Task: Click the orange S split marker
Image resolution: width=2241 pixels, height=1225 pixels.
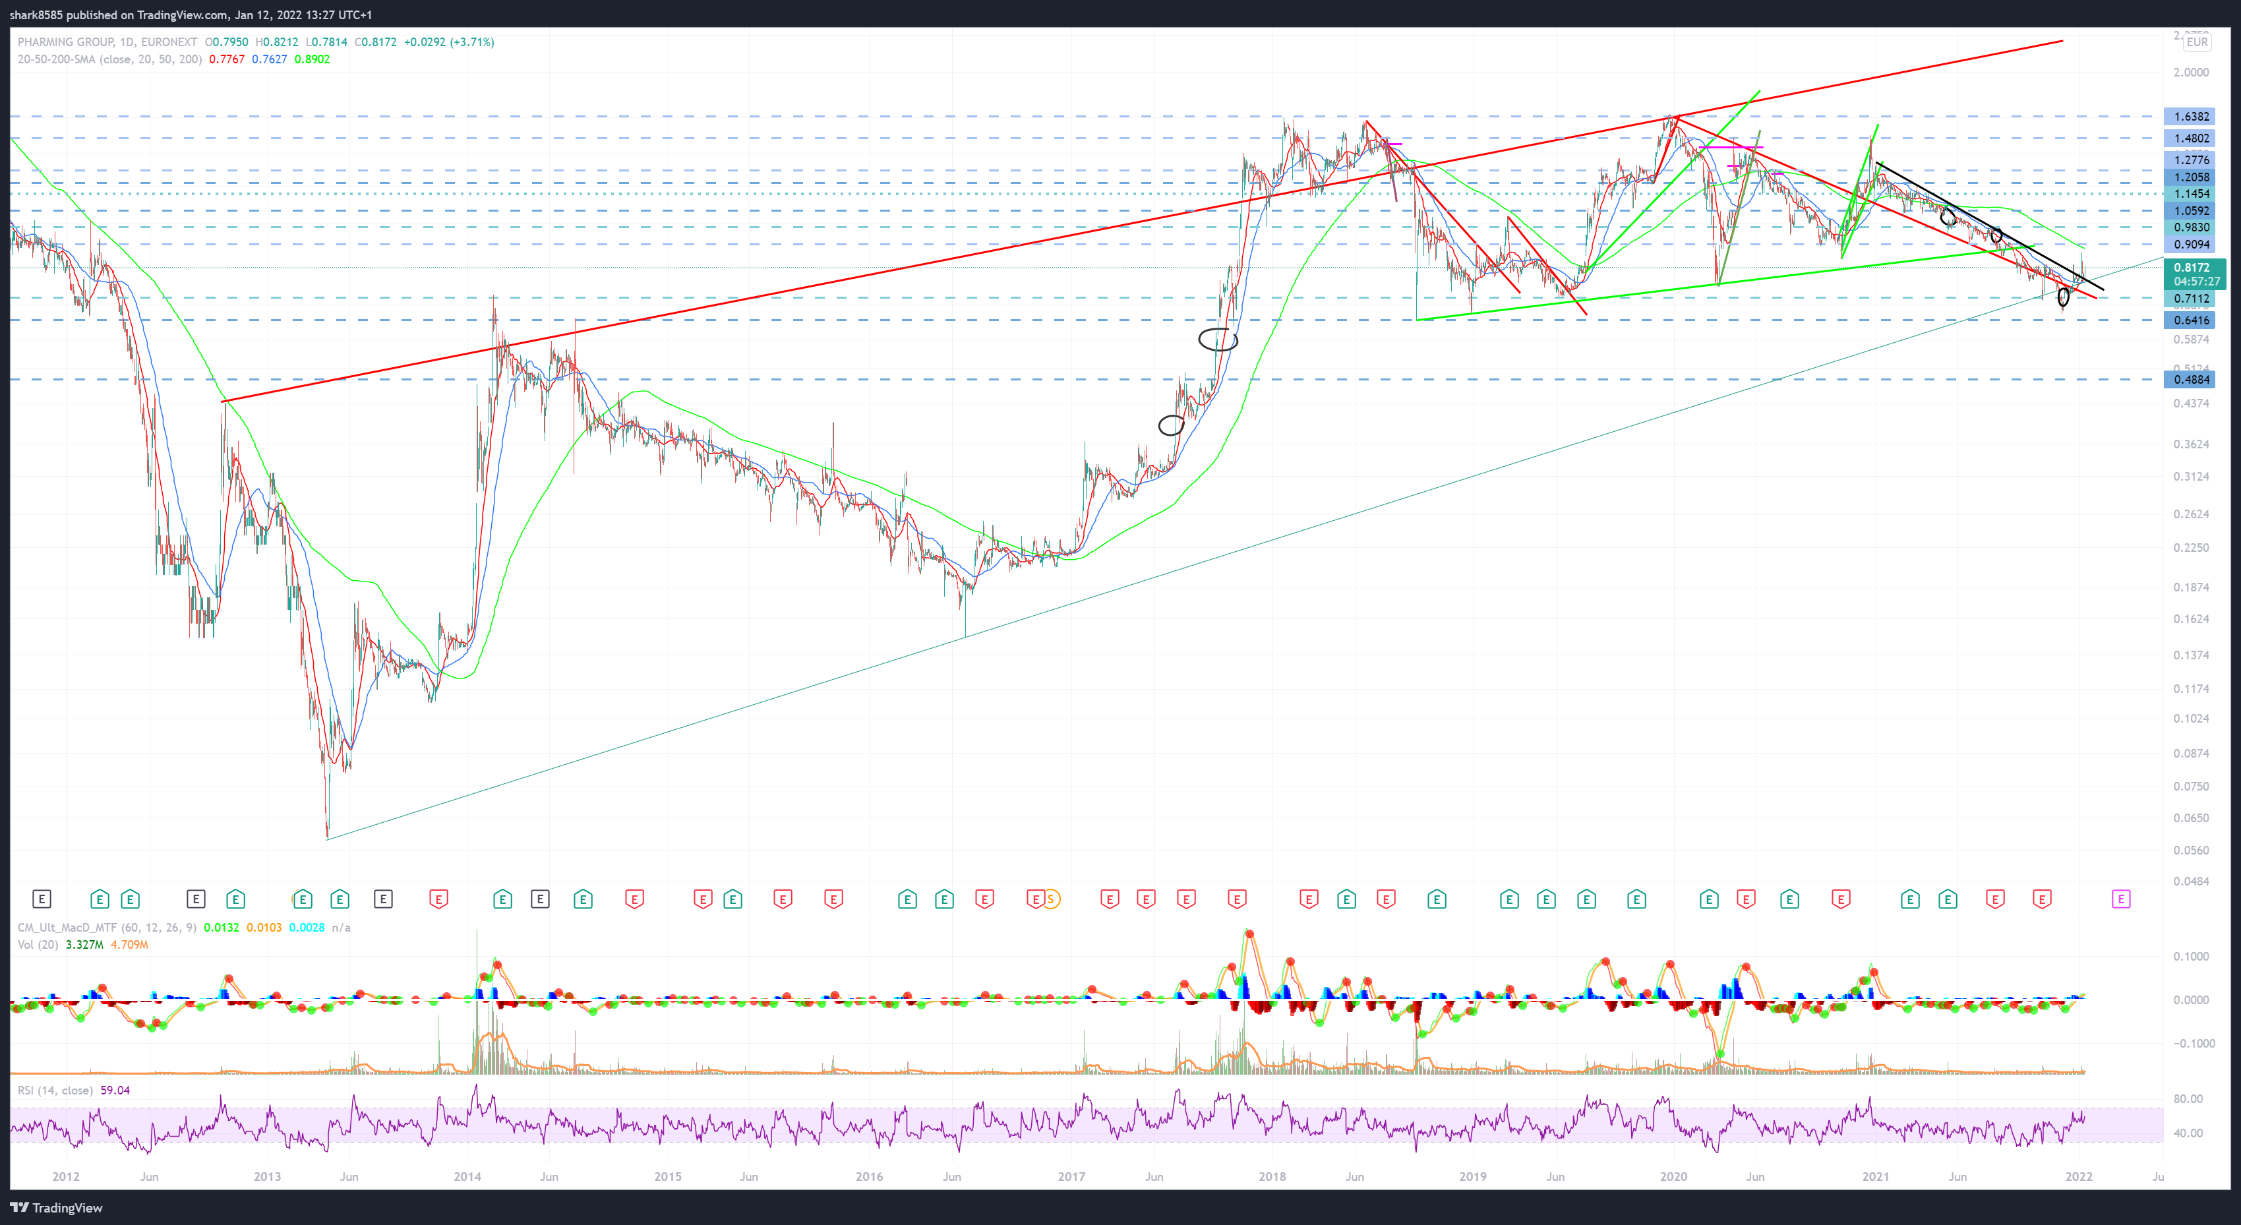Action: [1051, 899]
